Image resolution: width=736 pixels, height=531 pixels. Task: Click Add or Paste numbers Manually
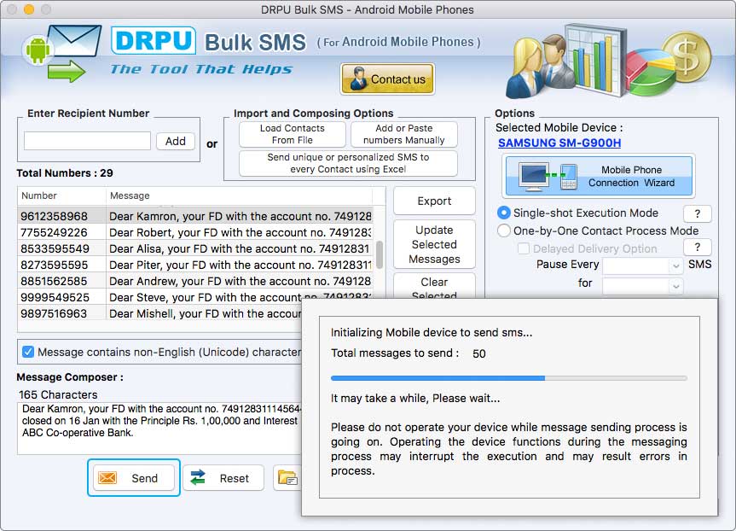point(403,134)
